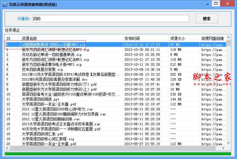This screenshot has width=237, height=159.
Task: Sort by the ID column header
Action: (x=13, y=38)
